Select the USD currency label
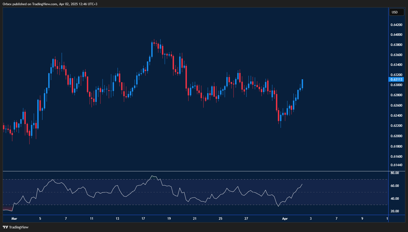This screenshot has height=232, width=408. 396,12
